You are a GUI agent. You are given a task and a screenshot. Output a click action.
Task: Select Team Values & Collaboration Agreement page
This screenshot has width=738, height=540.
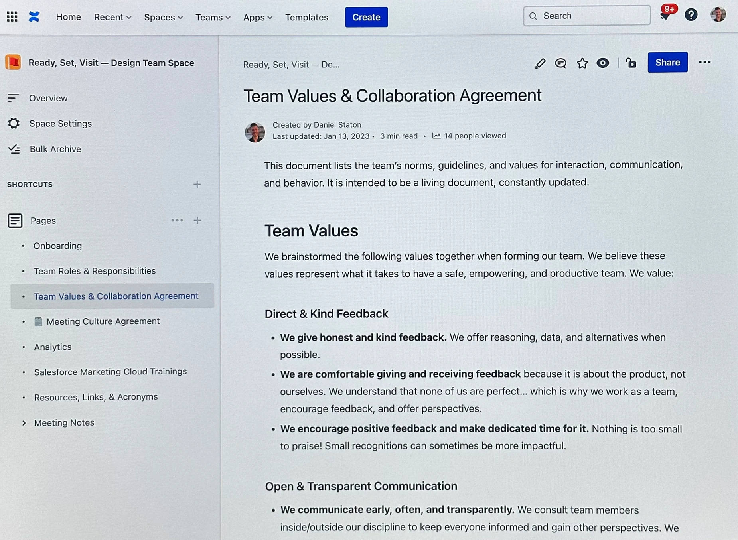116,296
